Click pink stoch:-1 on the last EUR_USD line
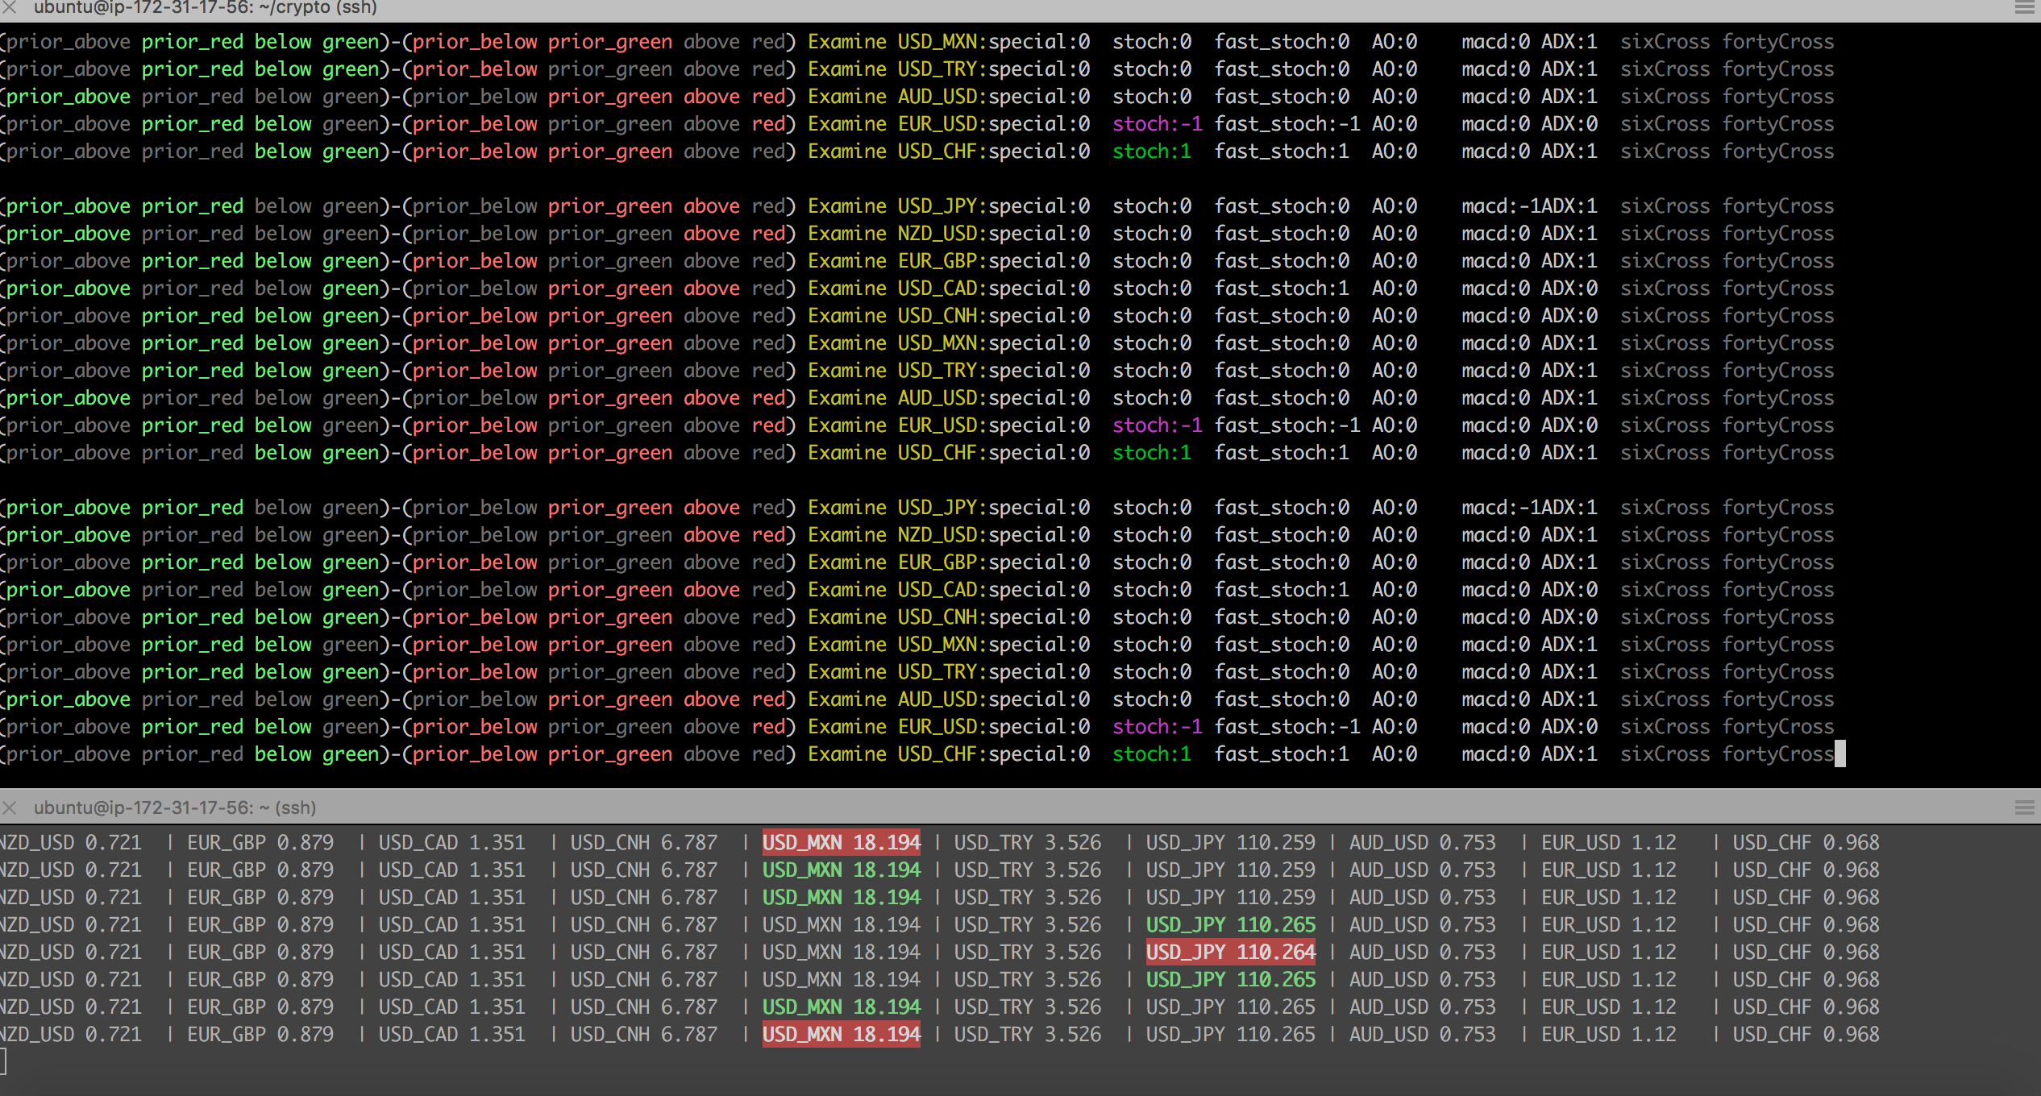 [1157, 727]
